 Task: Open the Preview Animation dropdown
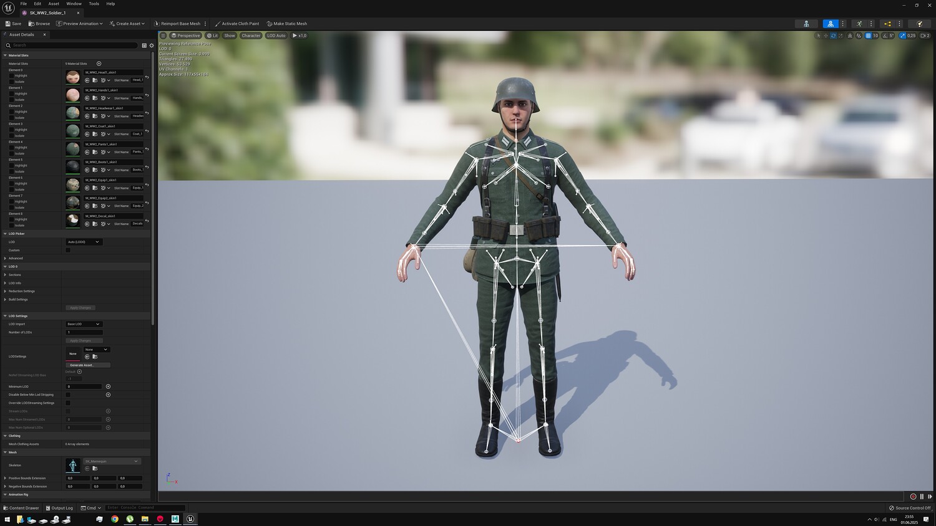click(79, 24)
